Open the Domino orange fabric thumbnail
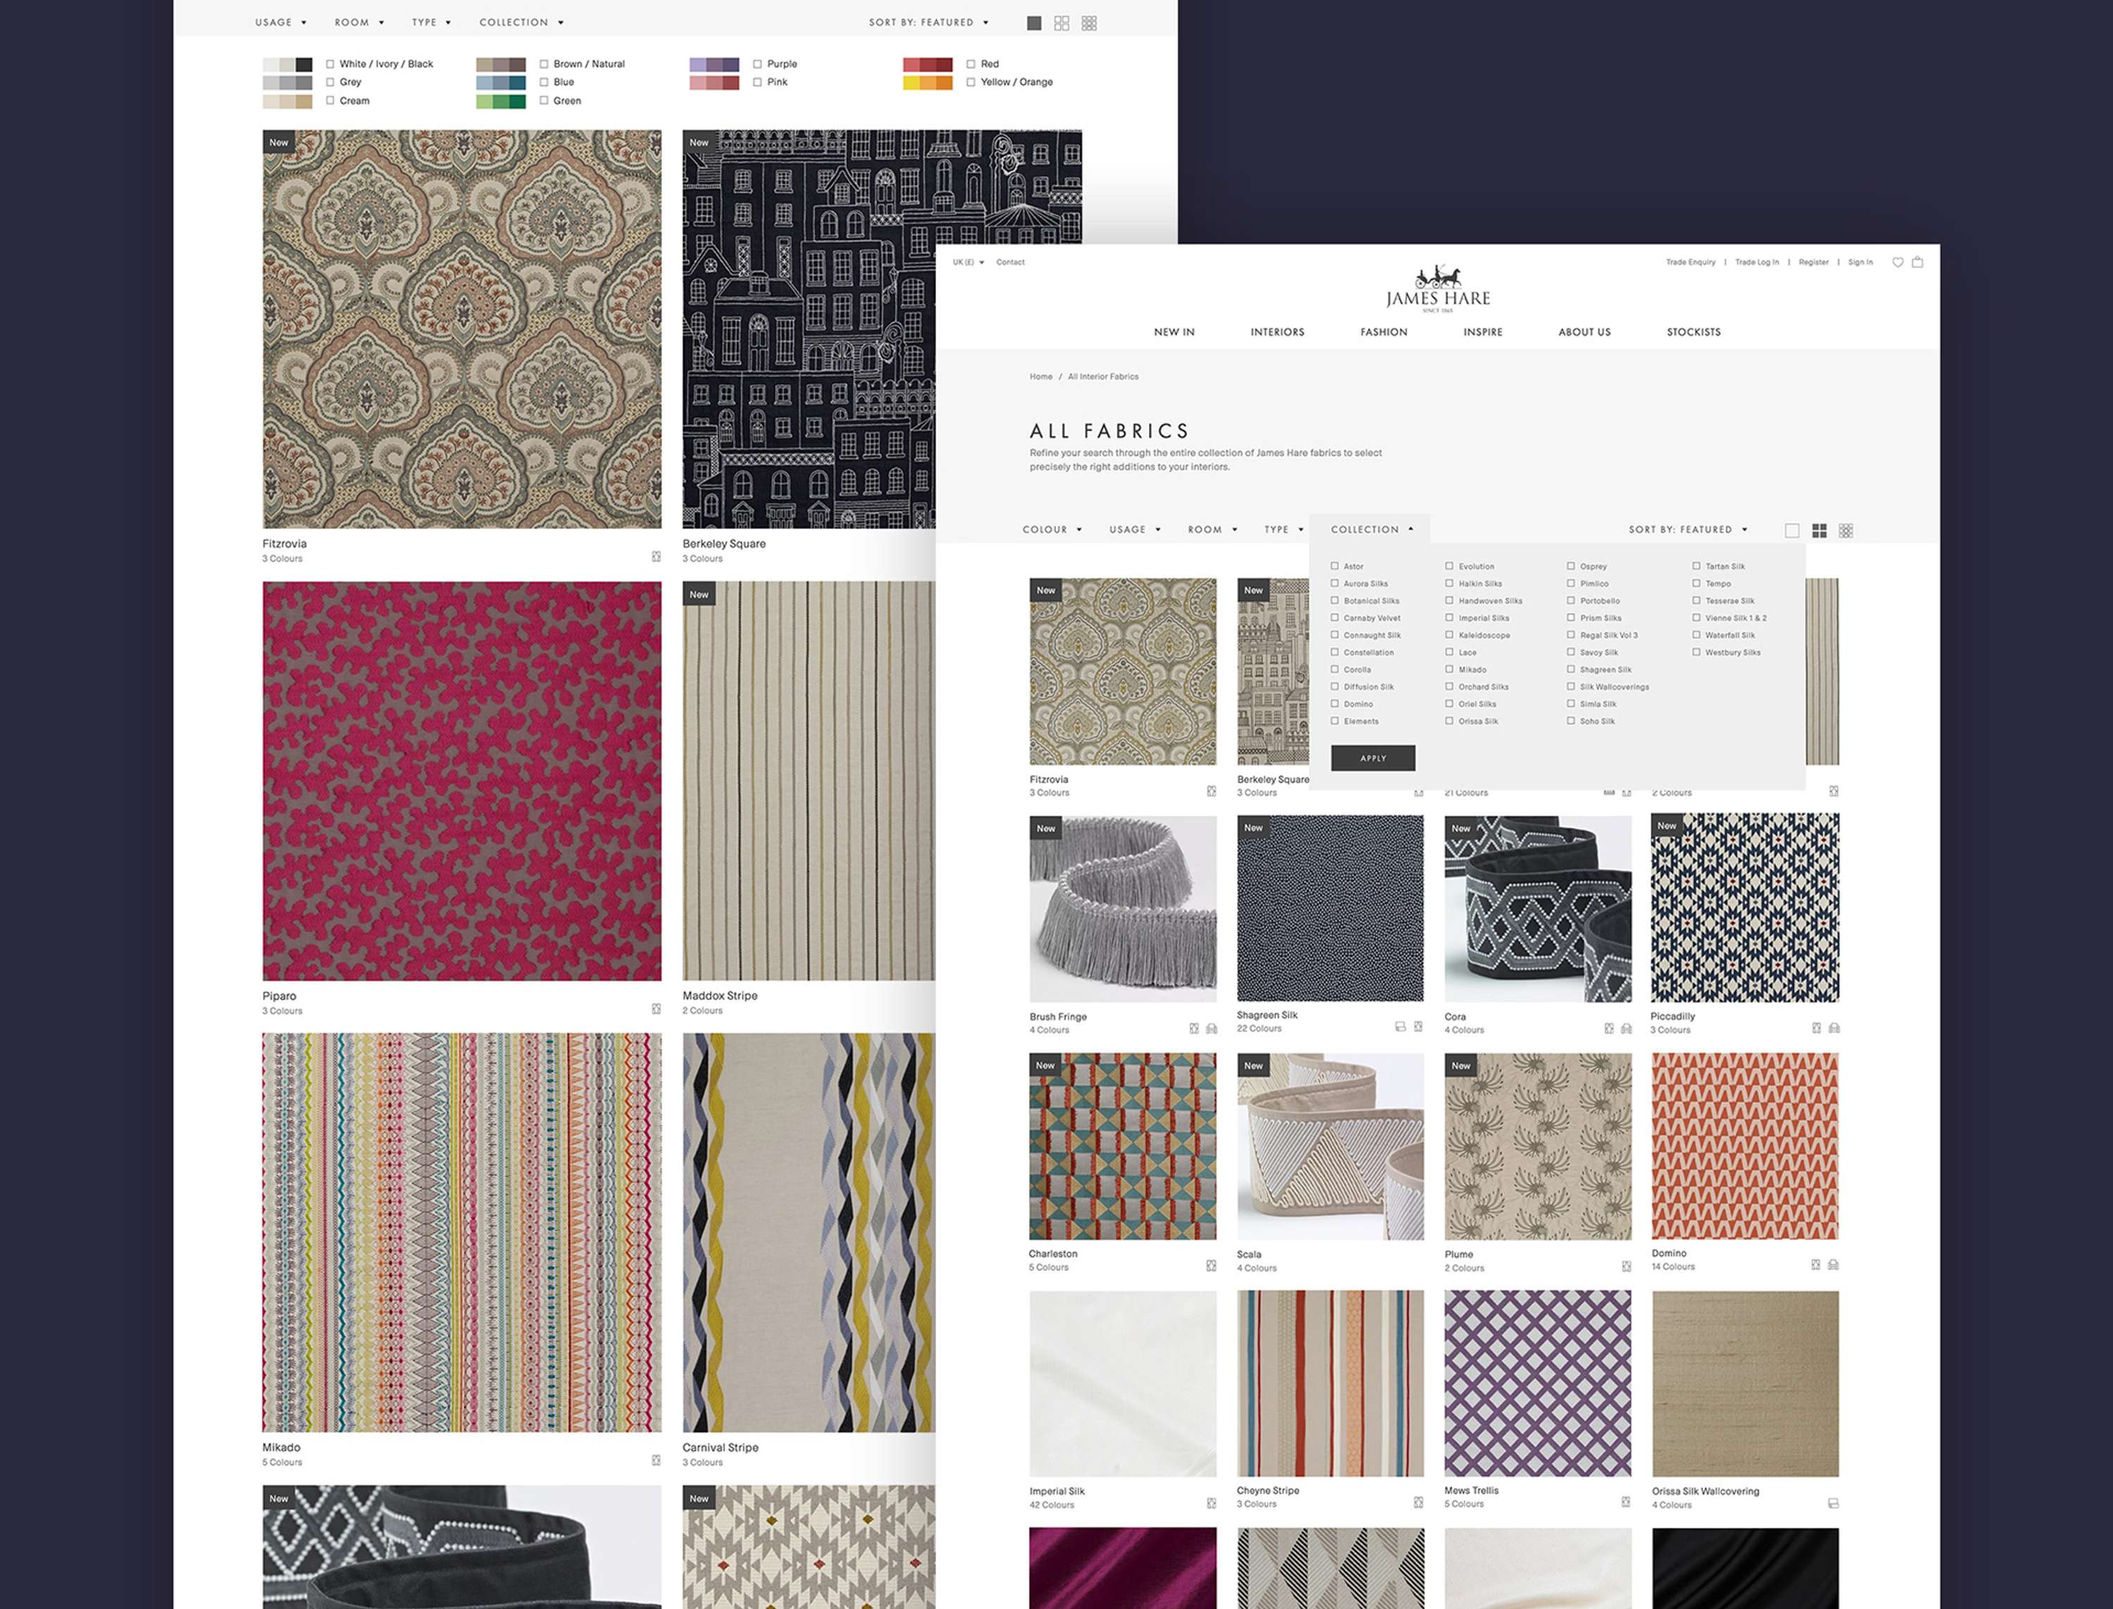Image resolution: width=2113 pixels, height=1609 pixels. [1745, 1146]
